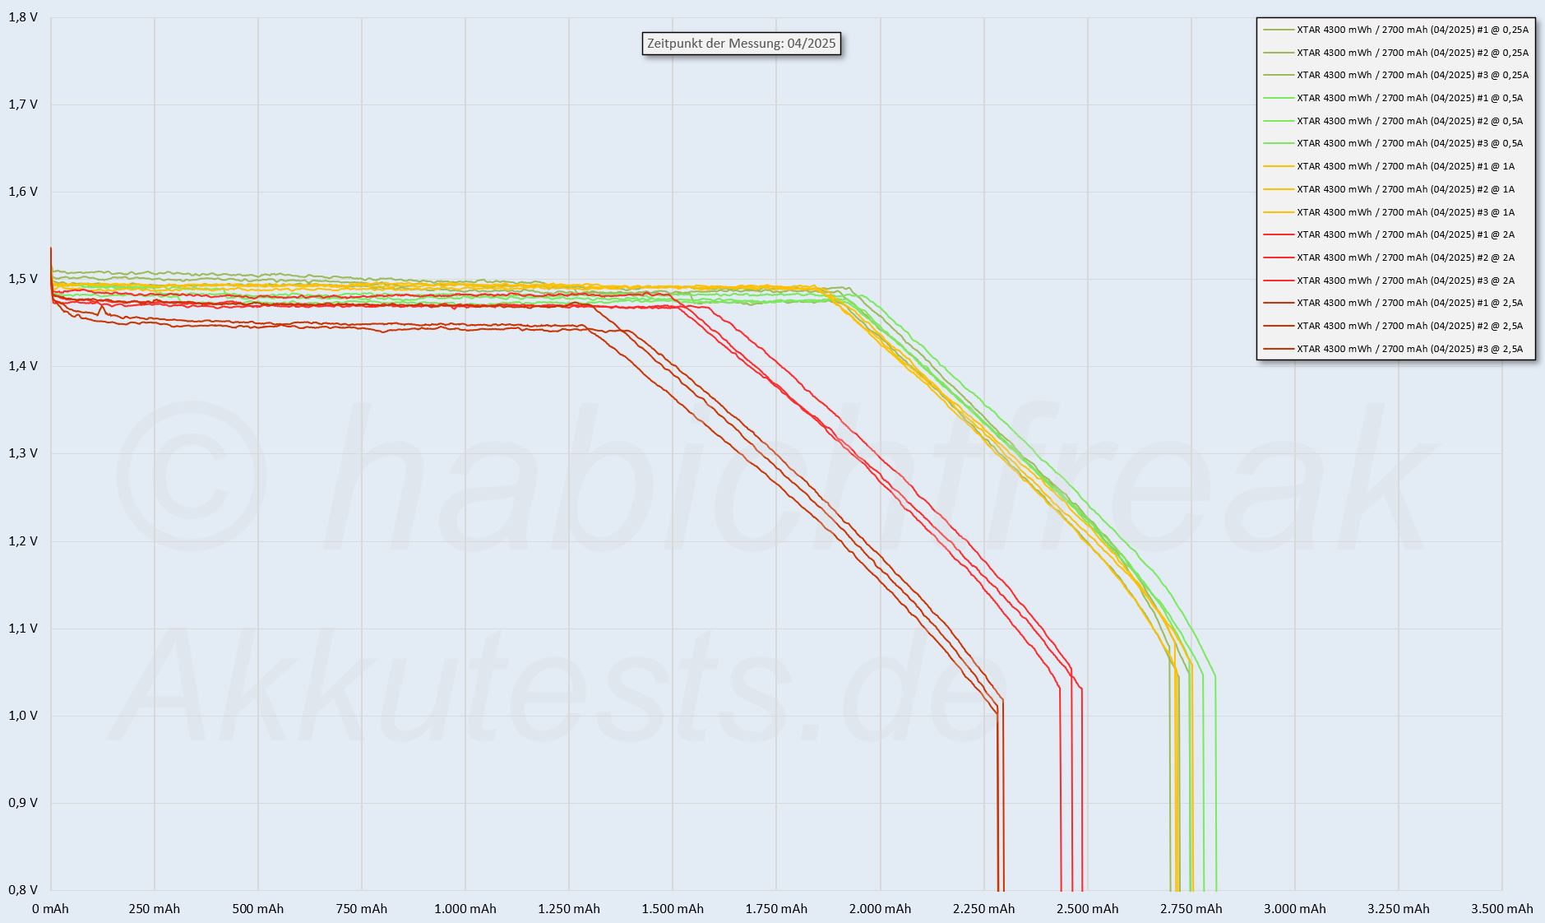The height and width of the screenshot is (923, 1545).
Task: Select legend entry XTAR #3 @ 0,25A
Action: pos(1395,75)
